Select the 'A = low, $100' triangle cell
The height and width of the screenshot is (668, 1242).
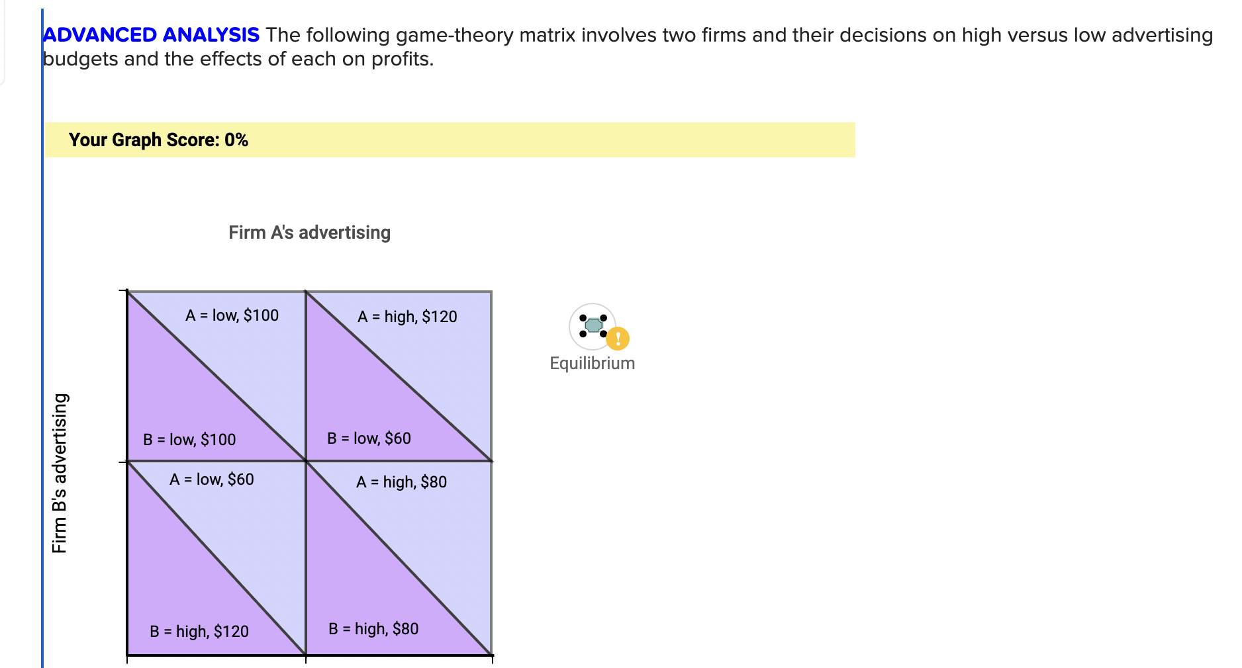click(232, 315)
